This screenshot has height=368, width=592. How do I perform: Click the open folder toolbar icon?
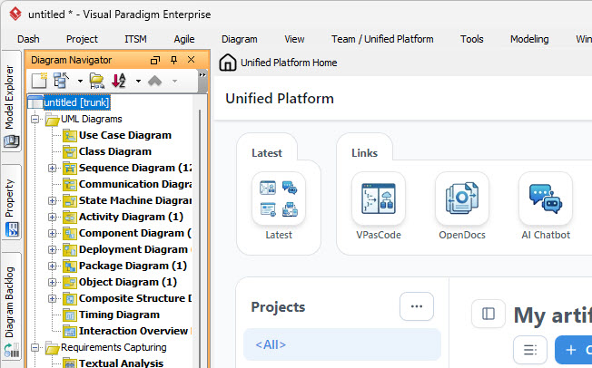coord(96,81)
